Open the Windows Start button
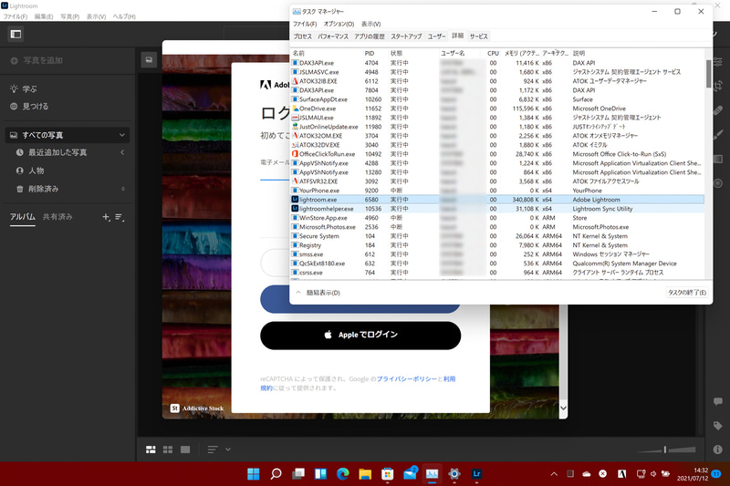Viewport: 730px width, 486px height. 254,474
